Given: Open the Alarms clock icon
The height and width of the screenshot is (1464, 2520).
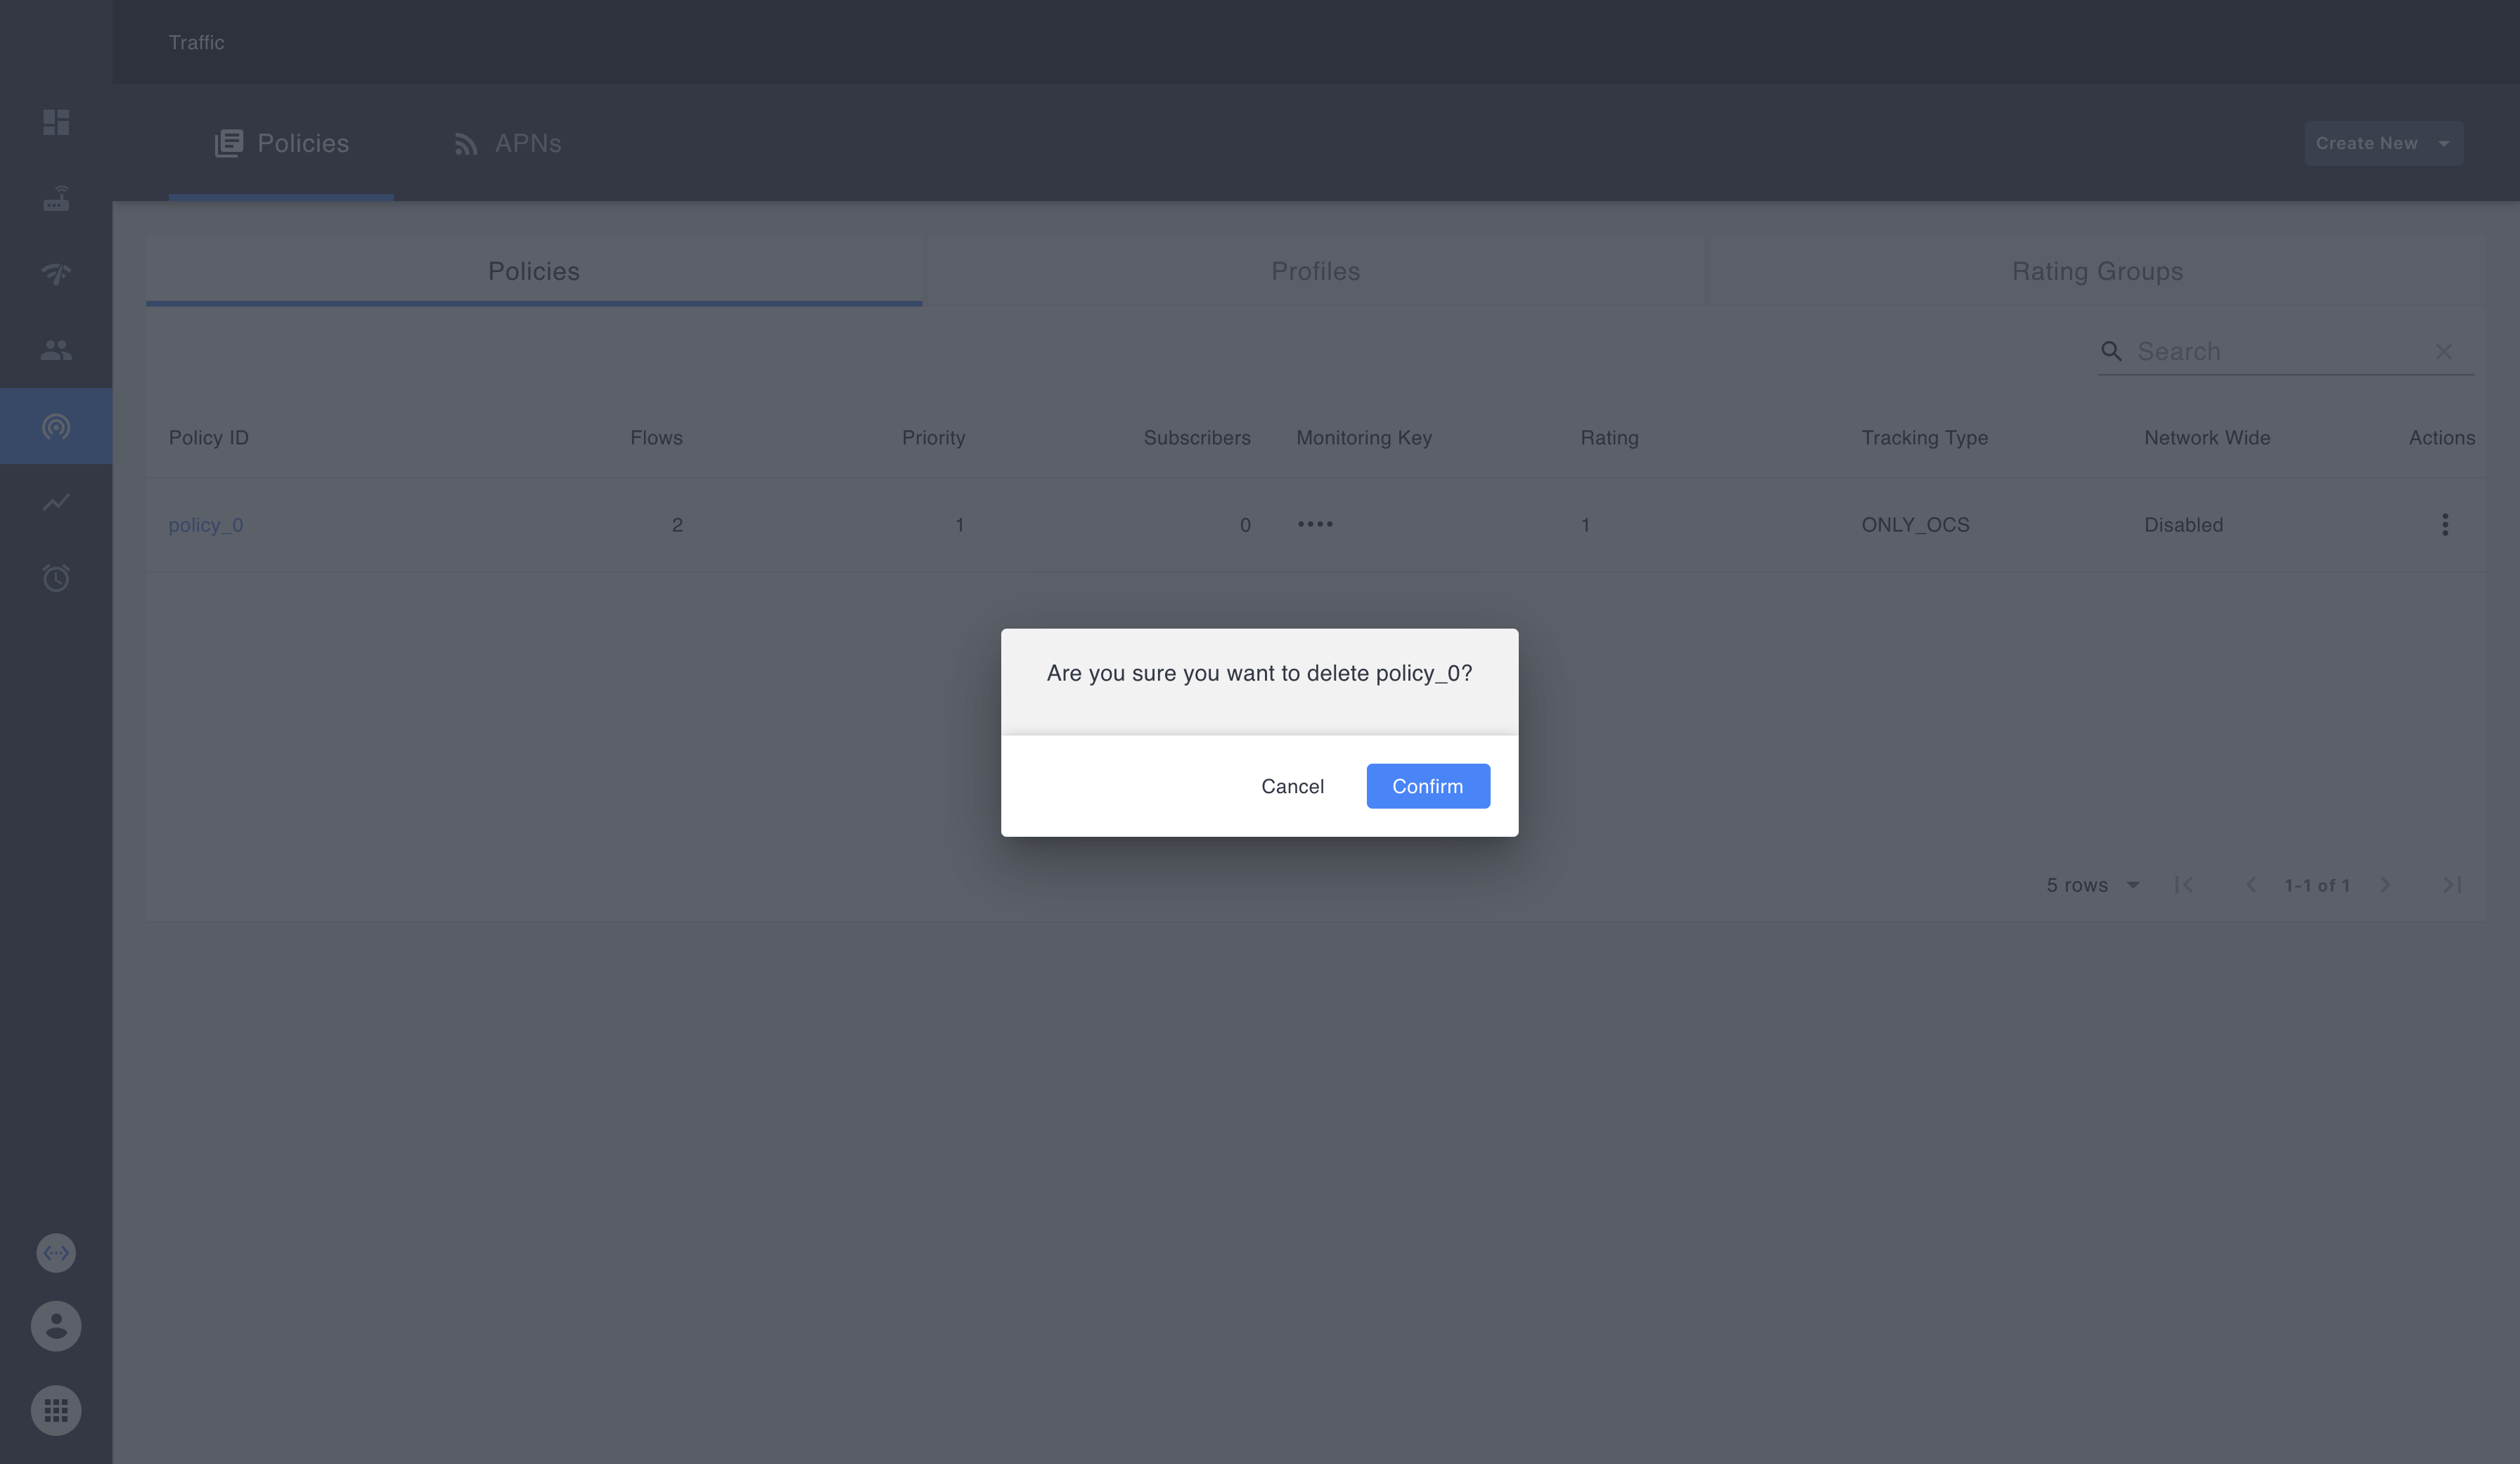Looking at the screenshot, I should point(56,578).
